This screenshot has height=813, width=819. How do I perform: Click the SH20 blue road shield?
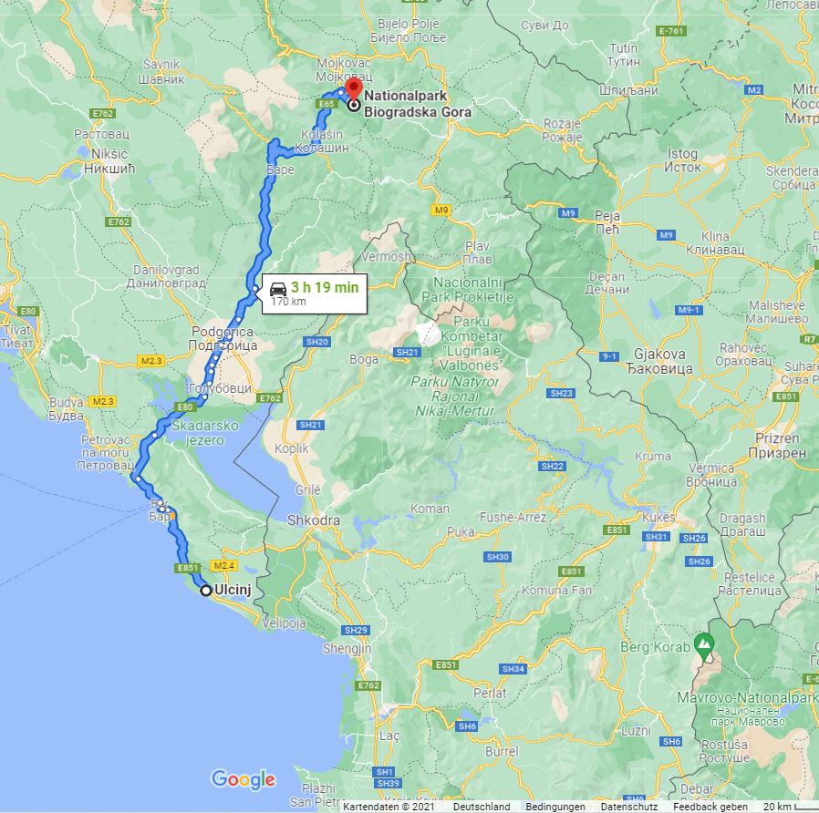pos(316,342)
